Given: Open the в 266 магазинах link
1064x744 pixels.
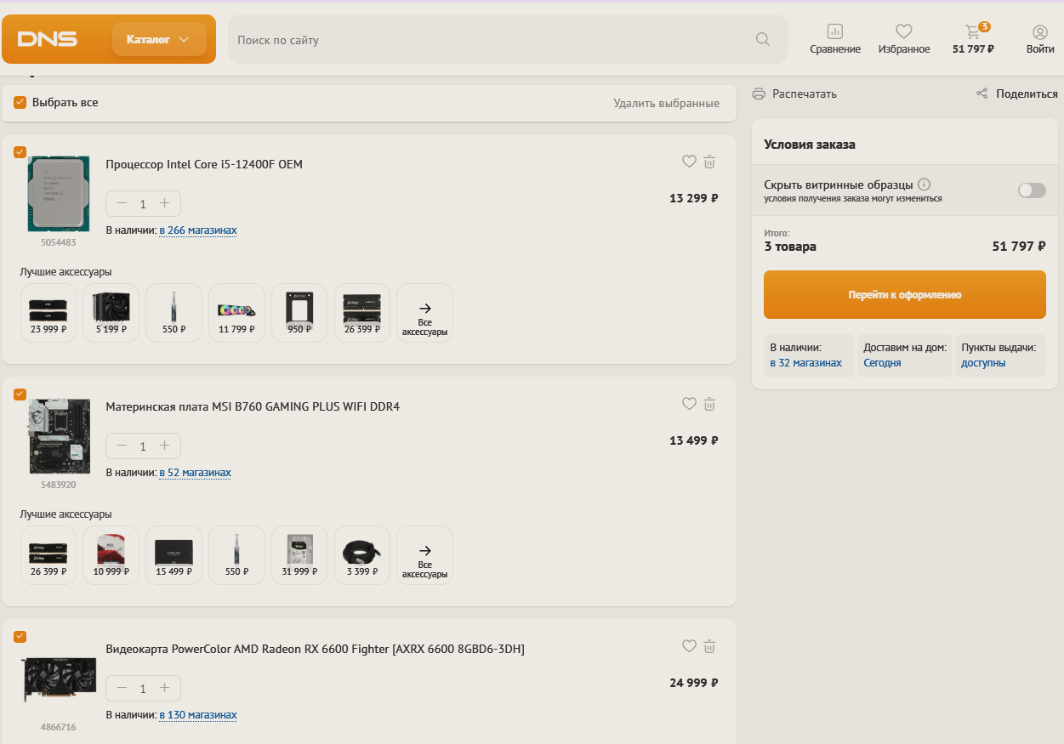Looking at the screenshot, I should pos(198,230).
